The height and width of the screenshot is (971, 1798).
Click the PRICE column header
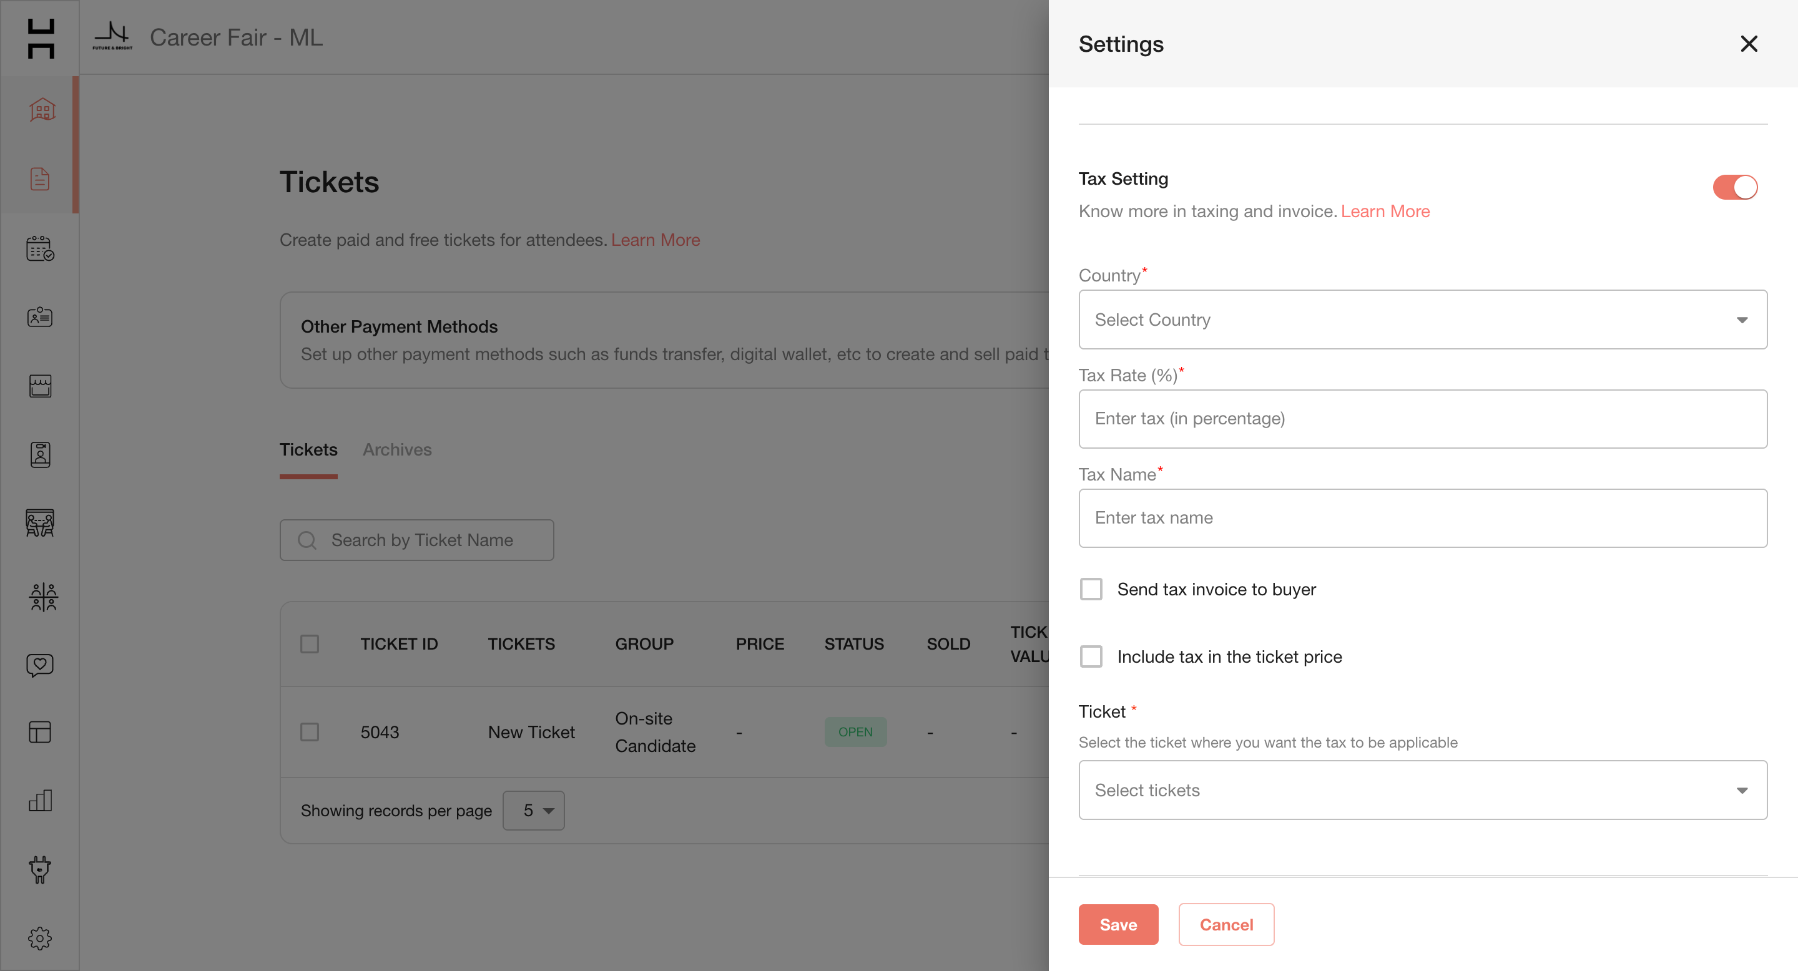pyautogui.click(x=759, y=643)
